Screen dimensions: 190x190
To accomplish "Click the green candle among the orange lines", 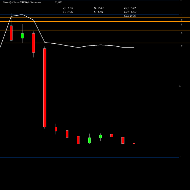I will [x=22, y=36].
